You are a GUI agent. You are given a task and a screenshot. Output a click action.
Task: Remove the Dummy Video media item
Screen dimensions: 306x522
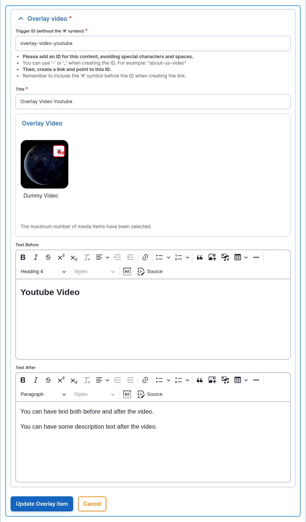tap(59, 151)
